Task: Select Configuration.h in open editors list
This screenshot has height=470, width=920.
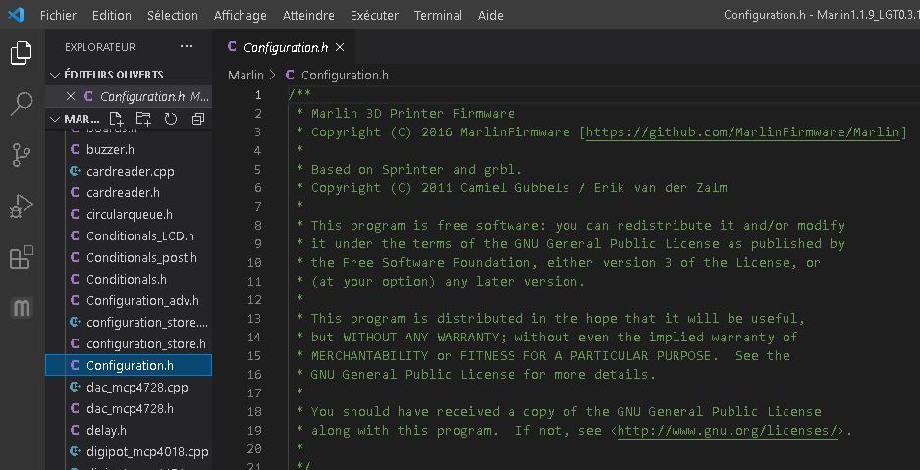Action: (129, 96)
